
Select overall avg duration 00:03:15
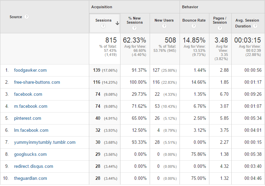pos(247,40)
